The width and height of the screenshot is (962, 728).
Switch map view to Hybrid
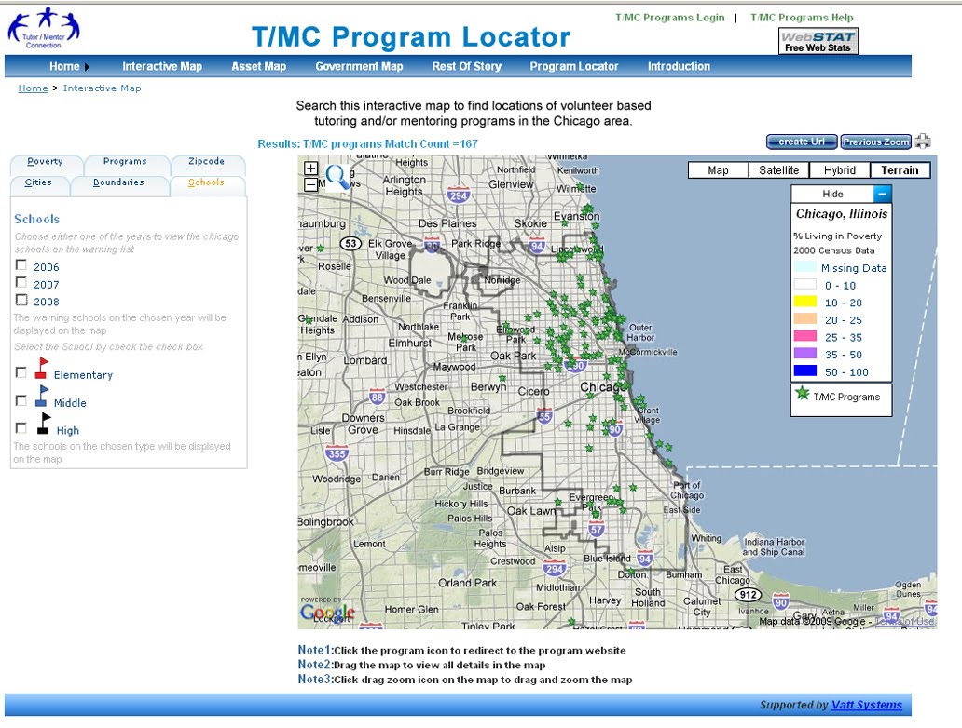pyautogui.click(x=839, y=170)
